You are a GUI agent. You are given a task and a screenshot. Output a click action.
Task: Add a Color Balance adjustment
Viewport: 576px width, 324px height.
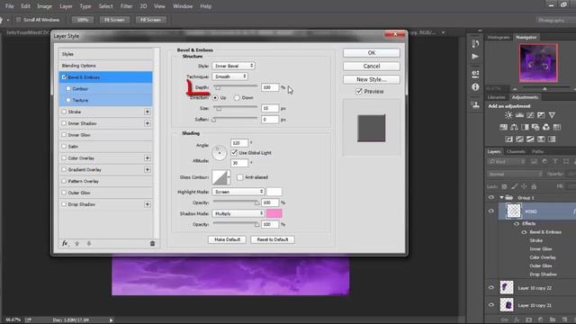pyautogui.click(x=514, y=127)
